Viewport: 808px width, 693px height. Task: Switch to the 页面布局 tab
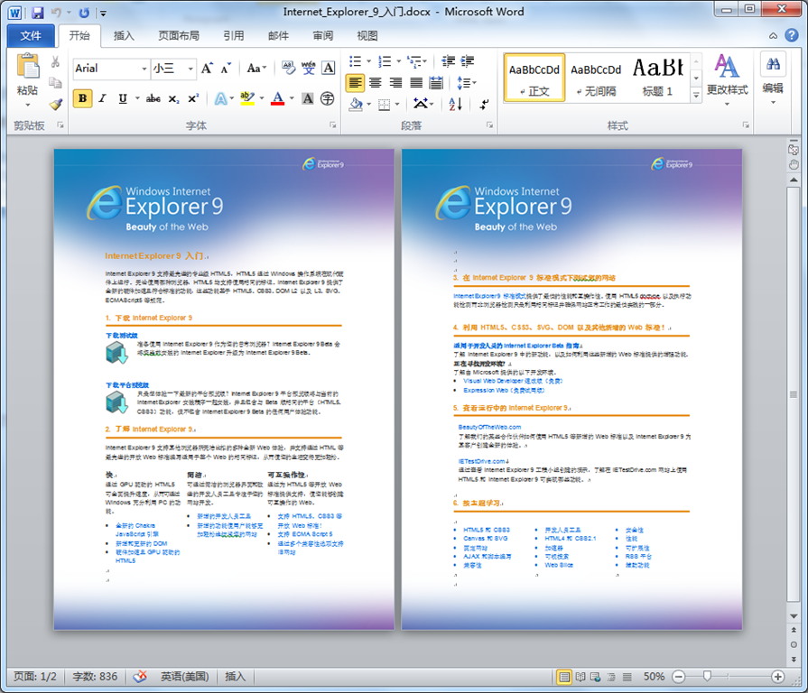point(179,36)
